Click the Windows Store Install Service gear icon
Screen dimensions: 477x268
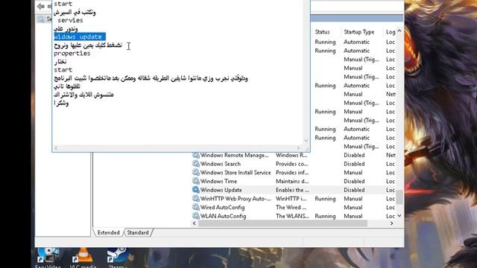196,173
